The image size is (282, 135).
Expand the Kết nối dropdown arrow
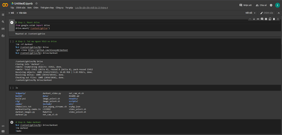[x=255, y=13]
